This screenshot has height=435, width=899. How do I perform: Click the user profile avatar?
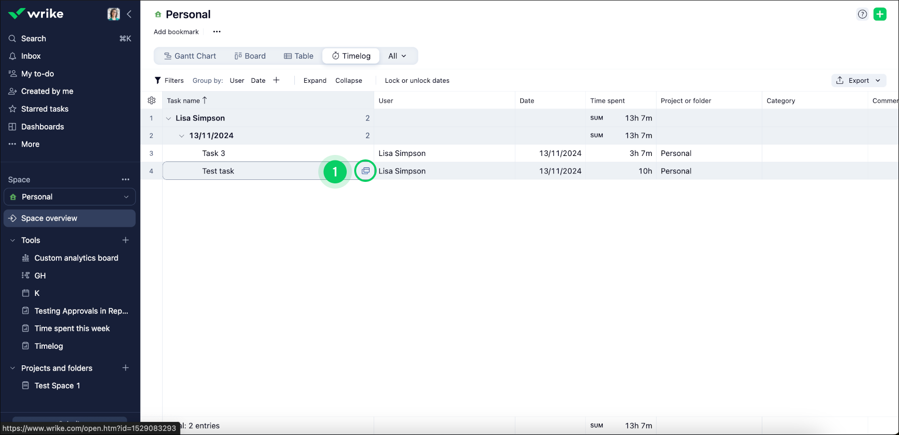coord(114,14)
